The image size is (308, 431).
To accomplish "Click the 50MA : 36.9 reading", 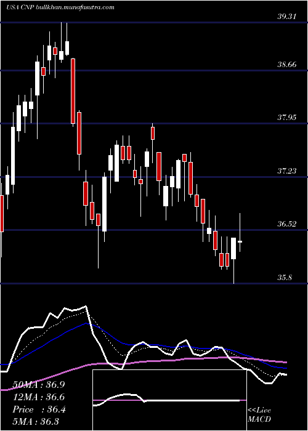I will pyautogui.click(x=38, y=385).
